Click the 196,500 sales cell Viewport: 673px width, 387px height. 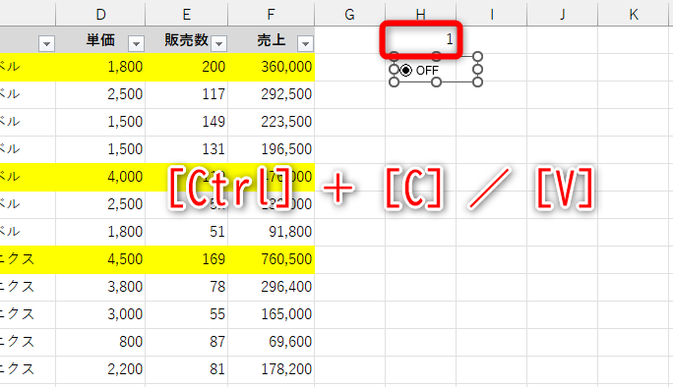coord(272,149)
